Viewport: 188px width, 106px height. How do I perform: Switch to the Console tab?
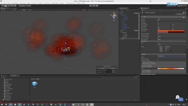(4, 76)
